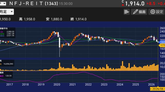This screenshot has height=92, width=165.
Task: Click the blue current-price tag on axis
Action: 162,42
